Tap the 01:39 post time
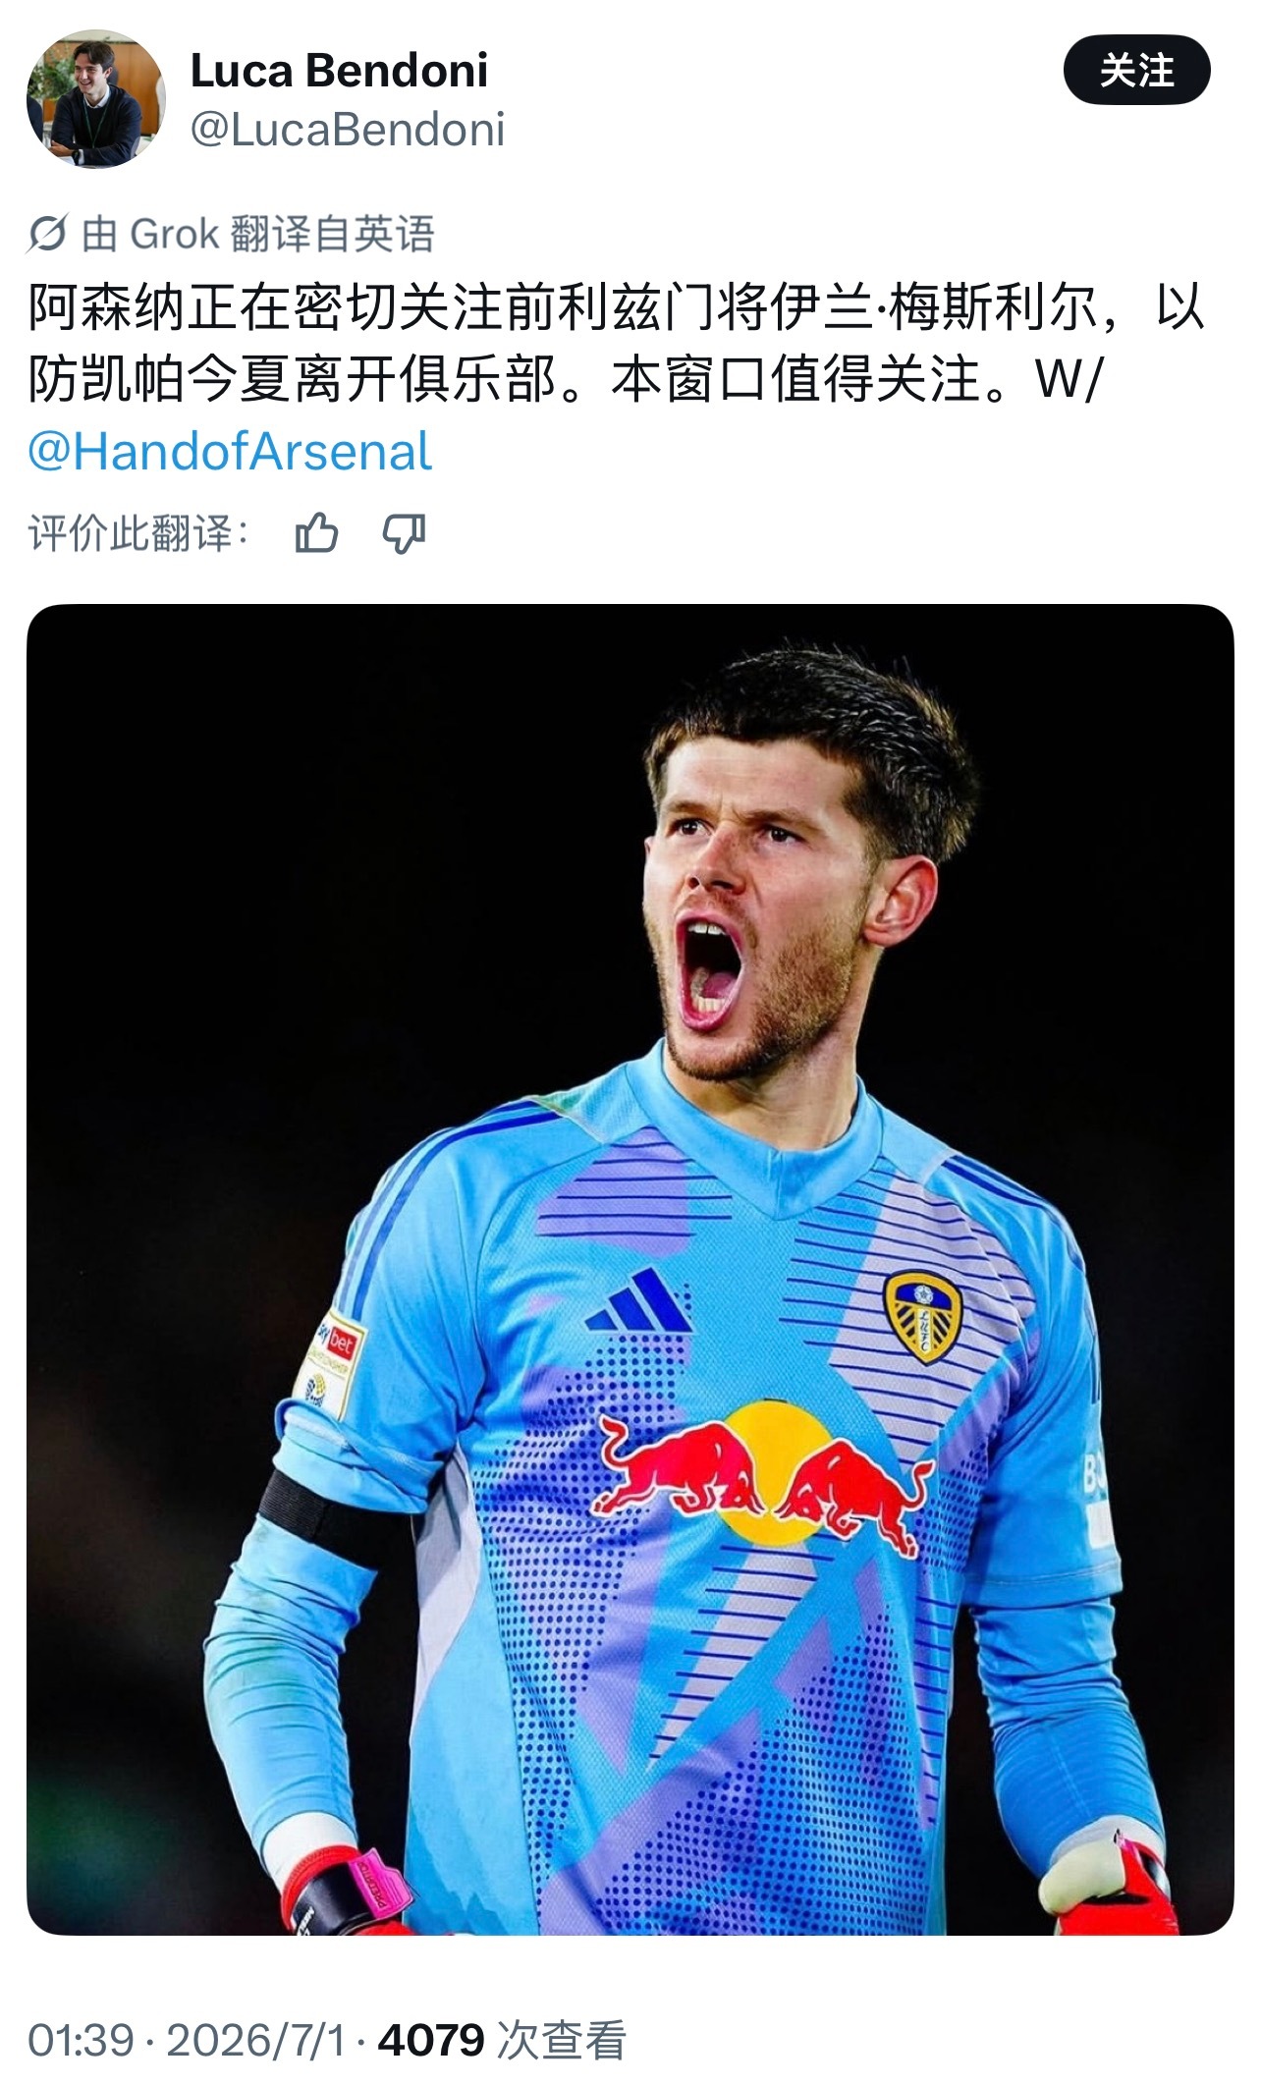1261x2085 pixels. (x=81, y=2040)
